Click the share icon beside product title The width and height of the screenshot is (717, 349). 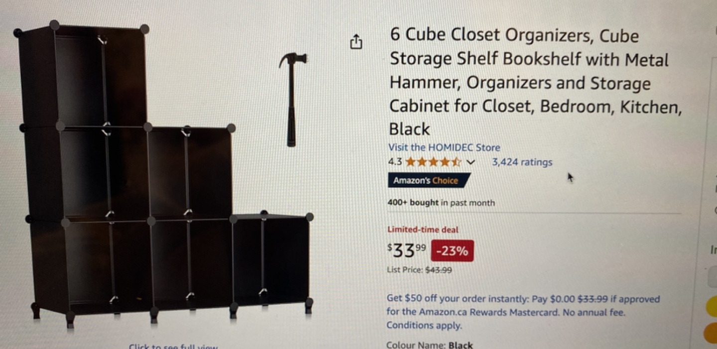pyautogui.click(x=356, y=42)
